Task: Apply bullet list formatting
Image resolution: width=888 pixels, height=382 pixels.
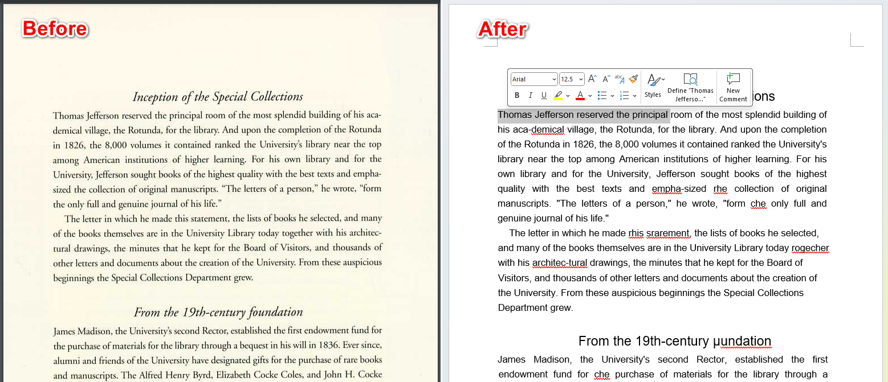Action: [x=602, y=95]
